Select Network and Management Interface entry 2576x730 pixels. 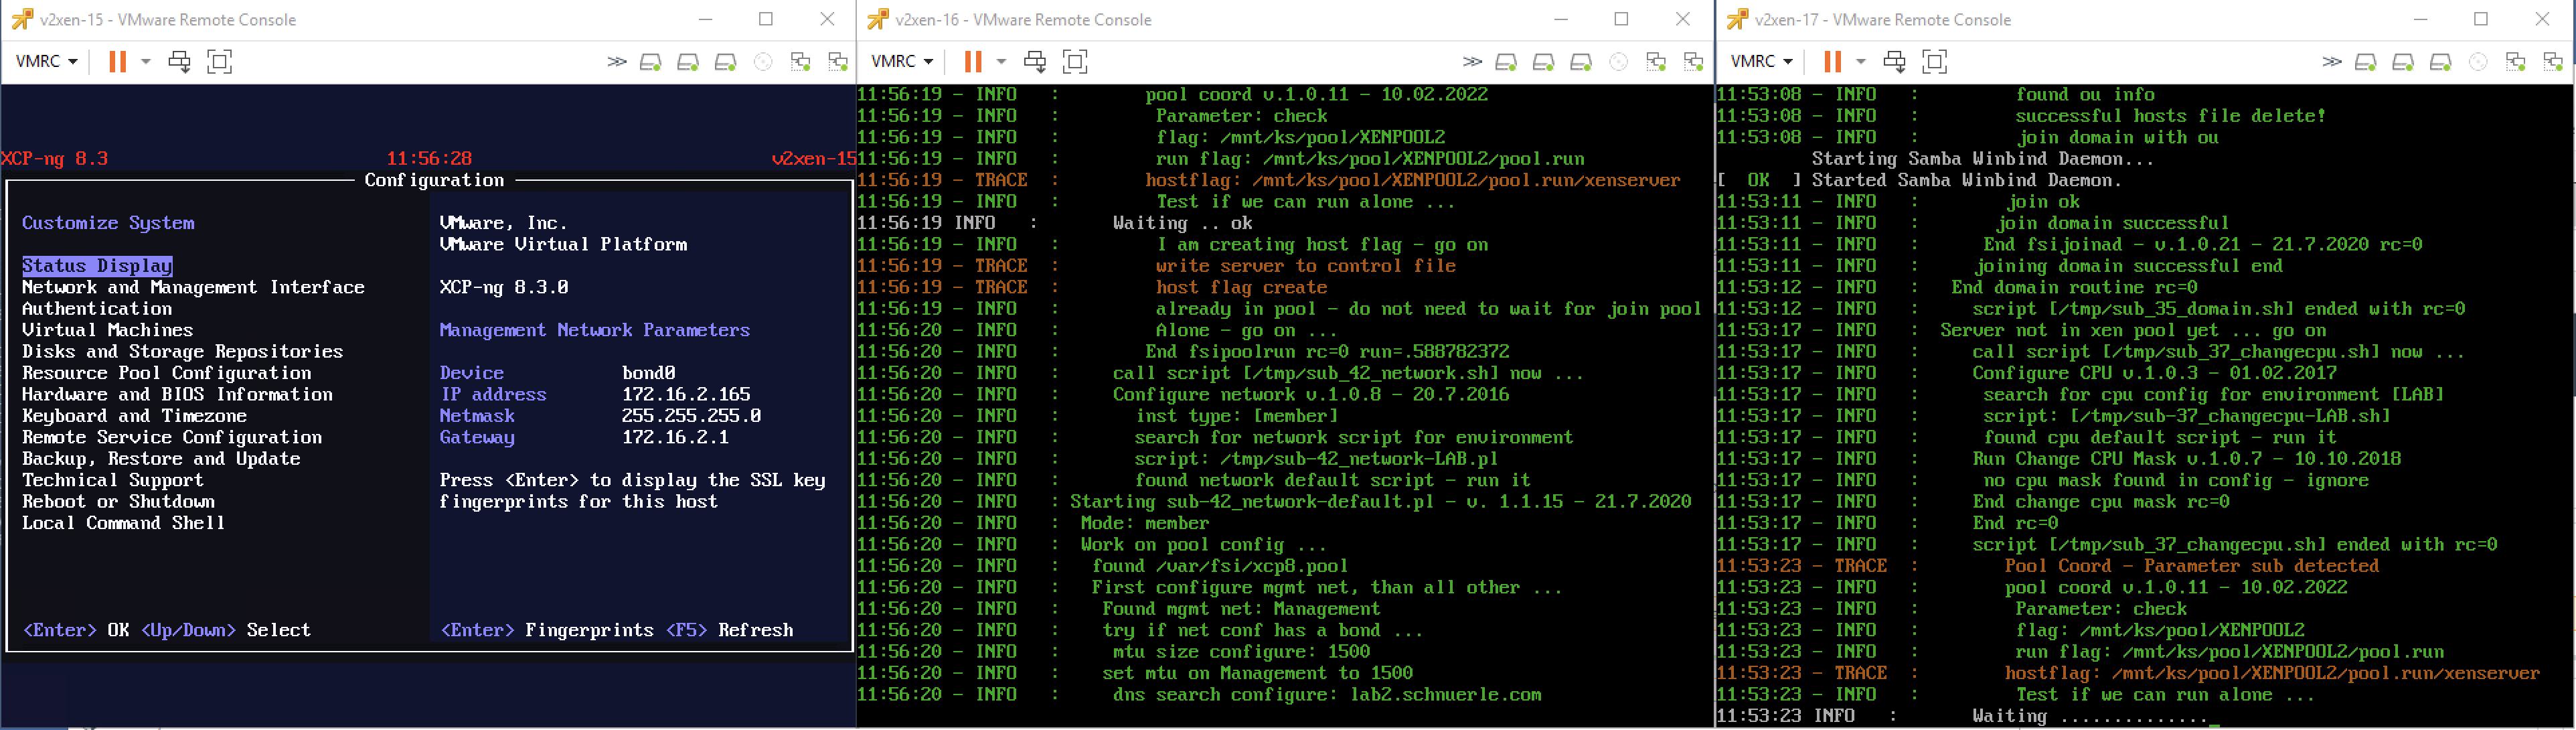pyautogui.click(x=193, y=287)
